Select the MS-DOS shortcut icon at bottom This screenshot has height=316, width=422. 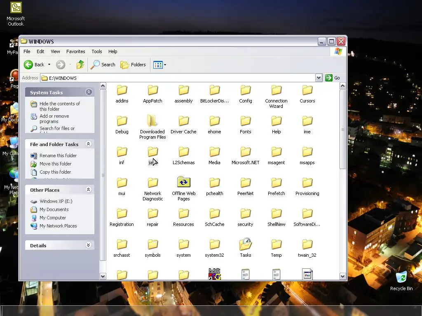(x=214, y=274)
